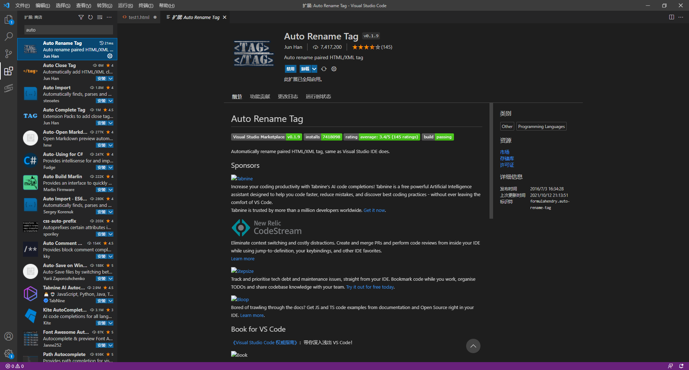Viewport: 689px width, 370px height.
Task: Select Font Awesome Auto-complete extension in list
Action: tap(67, 339)
